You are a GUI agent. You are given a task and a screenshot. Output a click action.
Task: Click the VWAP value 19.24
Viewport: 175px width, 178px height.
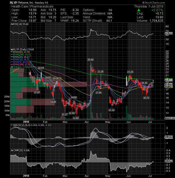point(75,21)
